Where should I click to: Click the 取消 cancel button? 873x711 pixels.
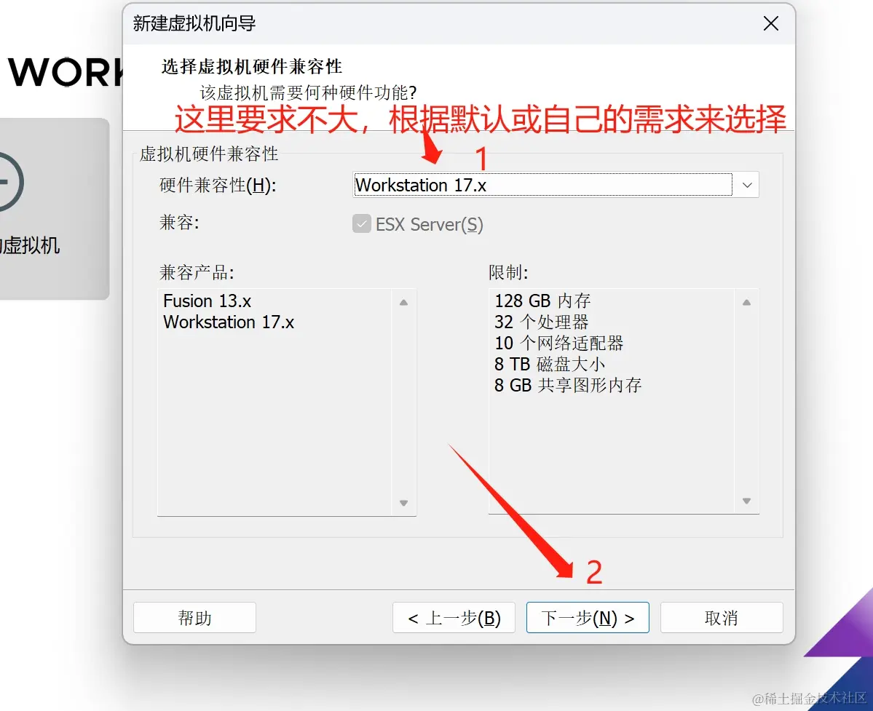pos(722,618)
